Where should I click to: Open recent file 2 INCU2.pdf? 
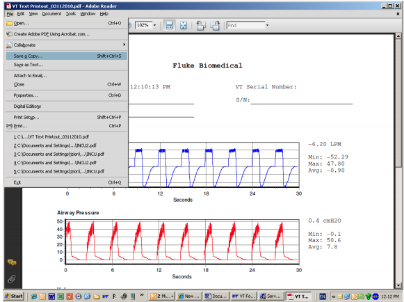[67, 145]
